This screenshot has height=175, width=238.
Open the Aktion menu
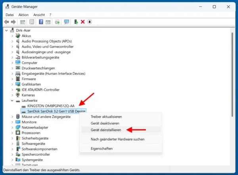click(x=23, y=15)
